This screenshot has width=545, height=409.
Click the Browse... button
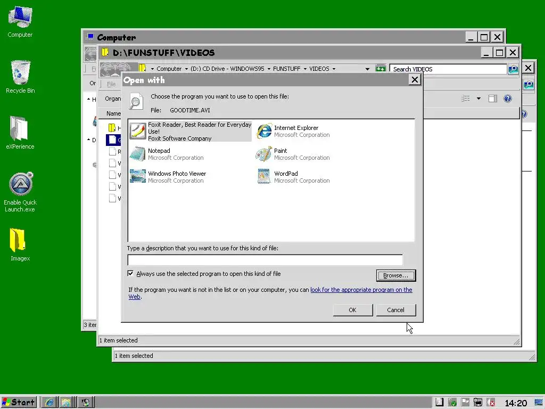395,275
